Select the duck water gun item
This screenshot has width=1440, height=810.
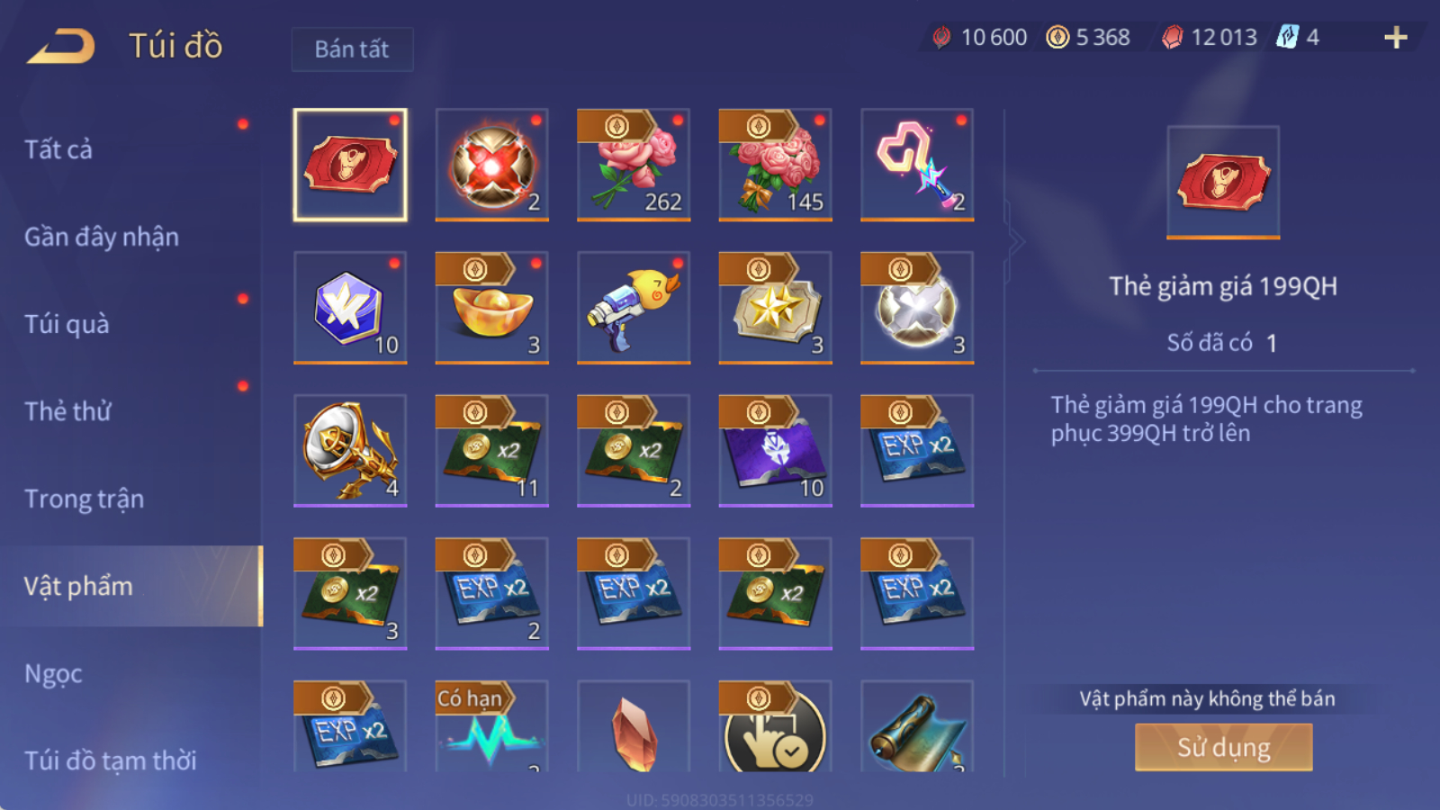(x=634, y=308)
